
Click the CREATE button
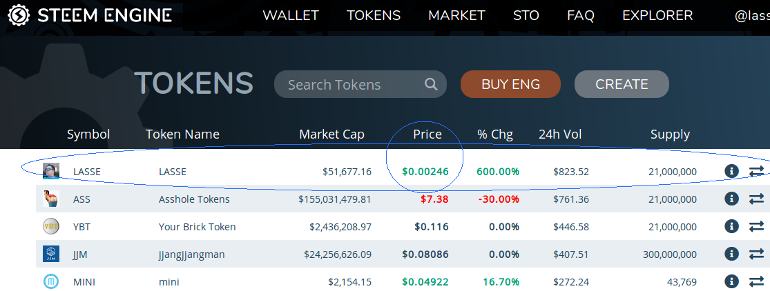tap(622, 84)
